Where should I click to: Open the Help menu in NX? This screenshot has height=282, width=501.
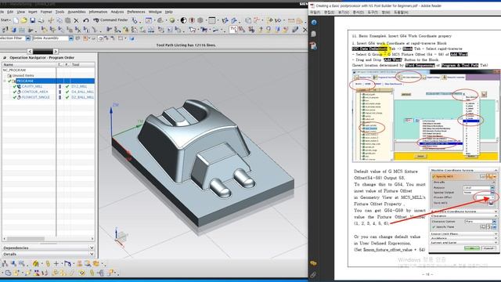tap(169, 12)
